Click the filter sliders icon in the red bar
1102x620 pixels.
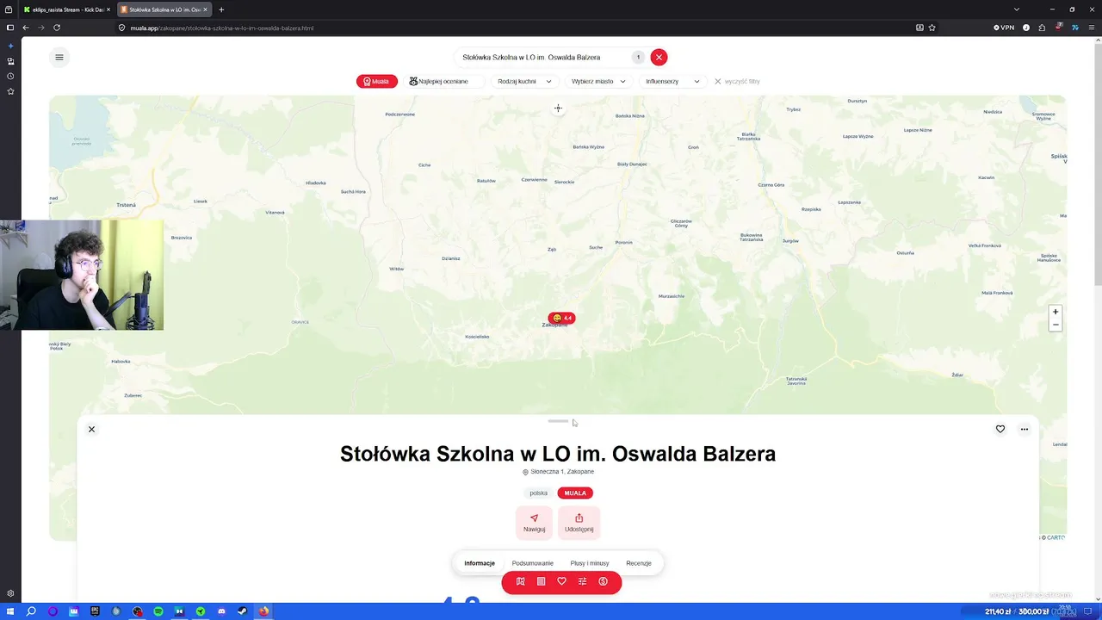[x=583, y=581]
